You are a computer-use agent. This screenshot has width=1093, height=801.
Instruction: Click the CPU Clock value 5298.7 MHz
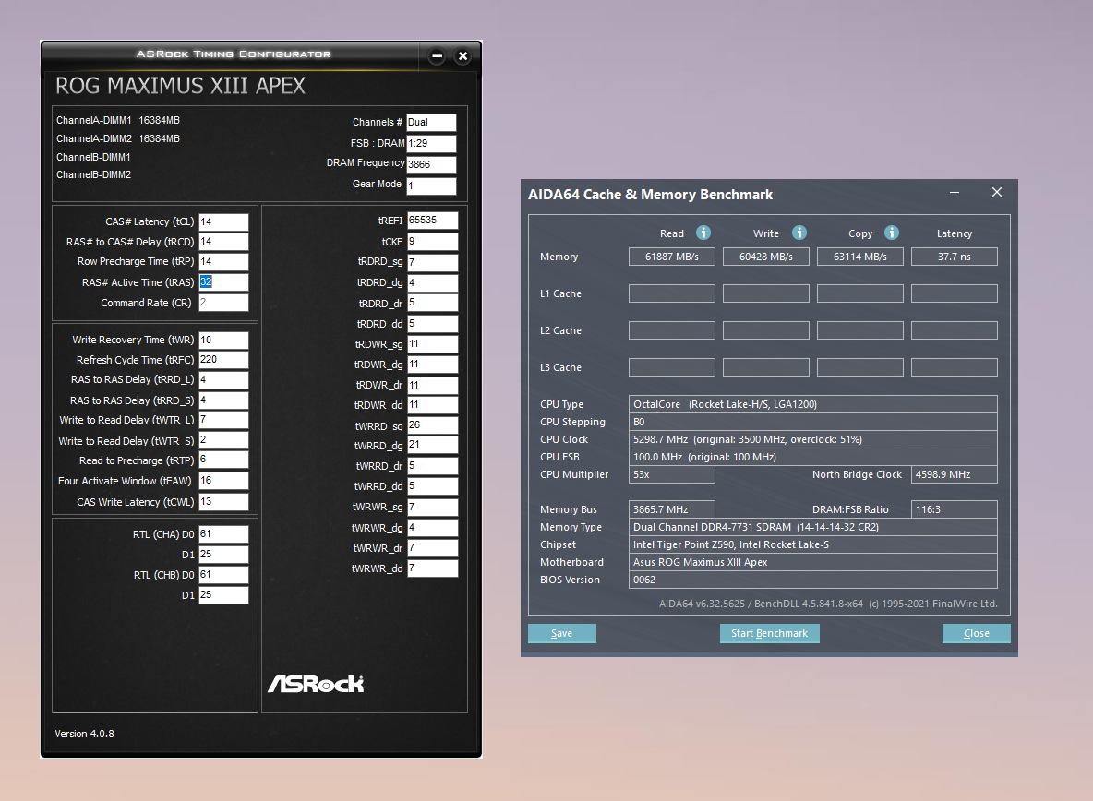click(x=812, y=439)
